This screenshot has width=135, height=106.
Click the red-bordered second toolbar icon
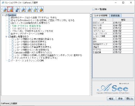click(x=10, y=9)
